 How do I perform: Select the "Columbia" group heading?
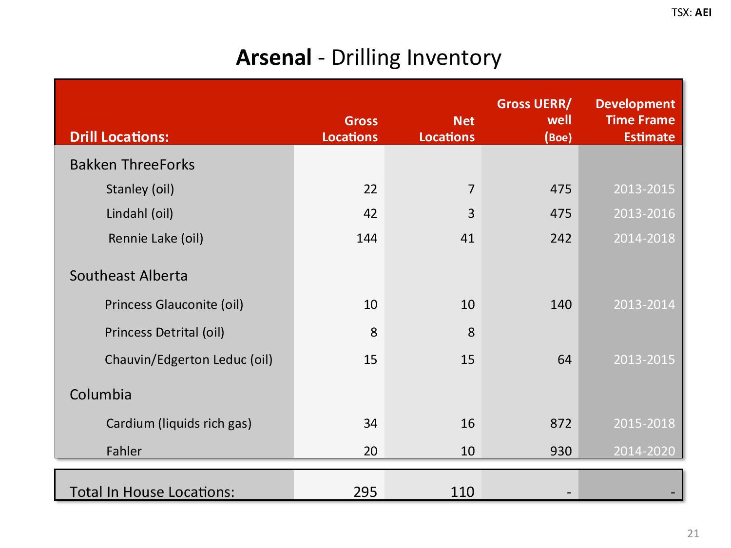pos(100,395)
